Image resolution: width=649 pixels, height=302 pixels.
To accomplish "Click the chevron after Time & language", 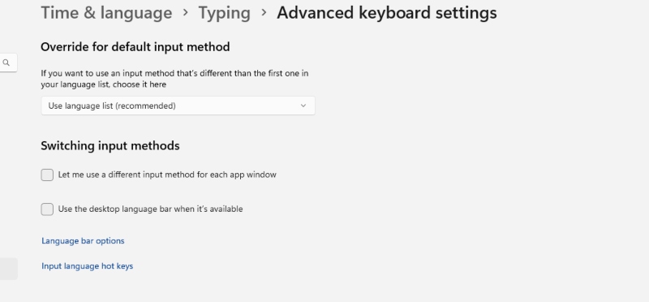I will 186,13.
